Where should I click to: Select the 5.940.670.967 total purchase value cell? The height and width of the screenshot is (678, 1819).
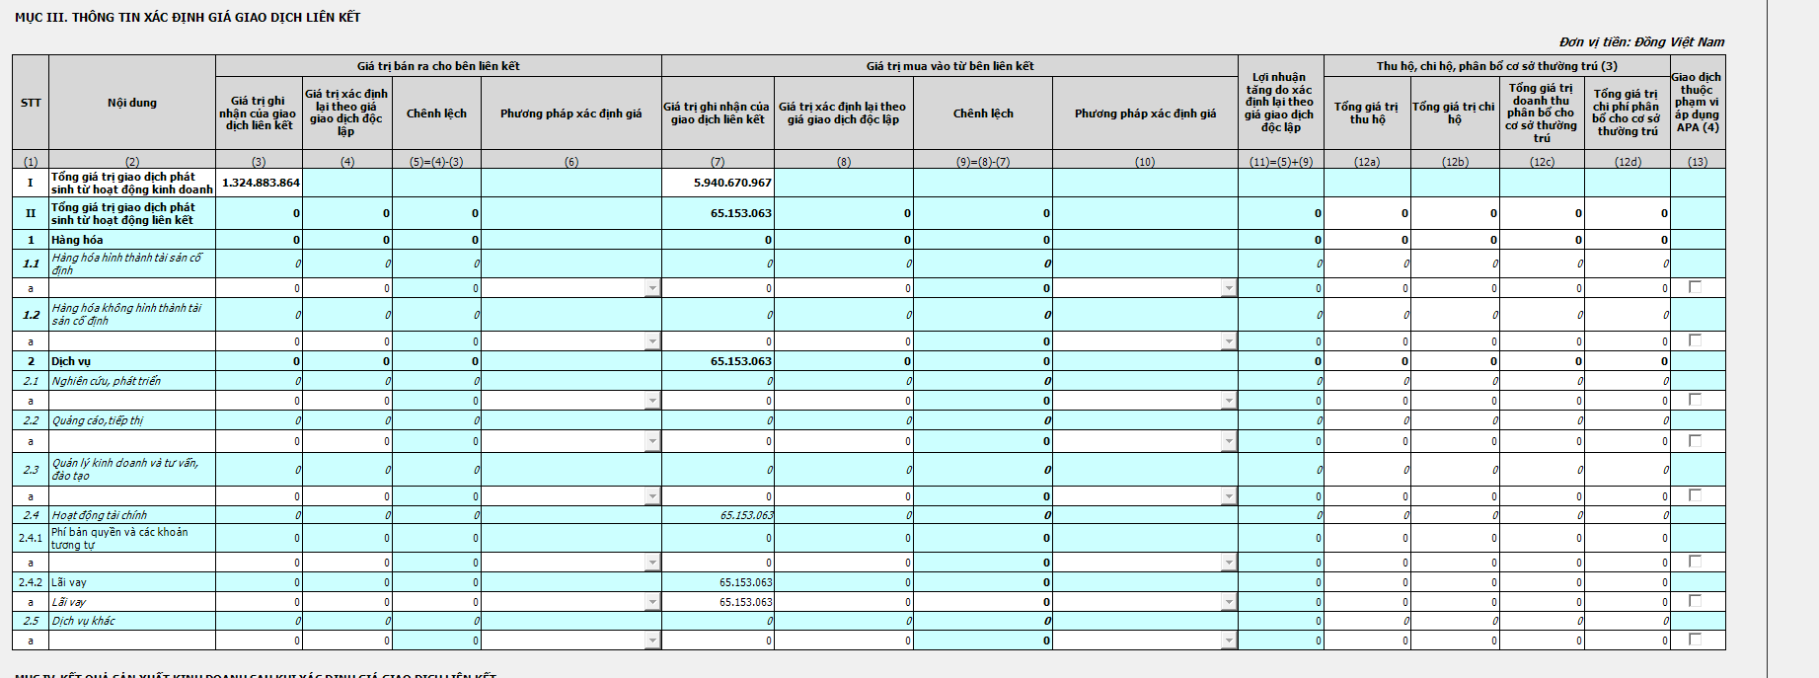(x=718, y=183)
